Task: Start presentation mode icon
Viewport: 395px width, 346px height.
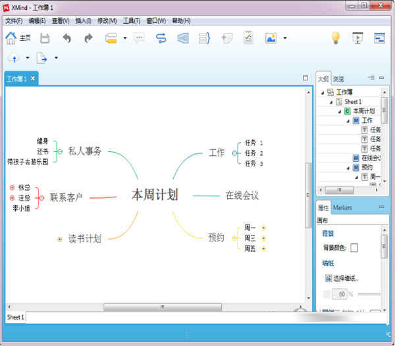Action: coord(357,38)
